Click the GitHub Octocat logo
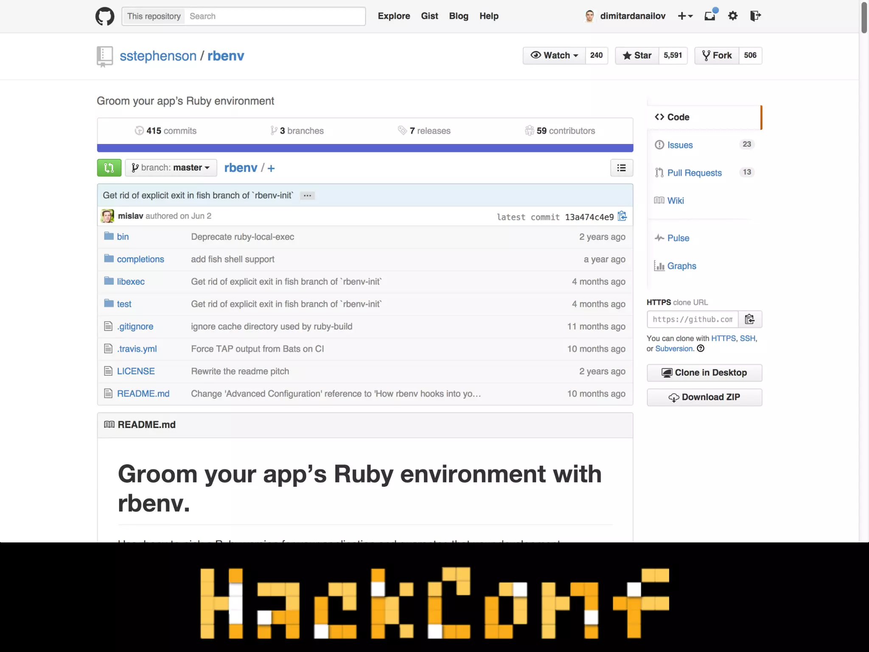The width and height of the screenshot is (869, 652). click(104, 16)
